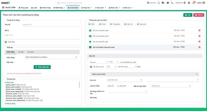
Task: Open the Lead menu item
Action: [34, 8]
